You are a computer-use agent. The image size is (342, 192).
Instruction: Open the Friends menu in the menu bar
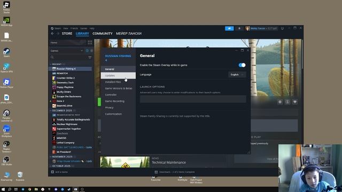click(74, 28)
